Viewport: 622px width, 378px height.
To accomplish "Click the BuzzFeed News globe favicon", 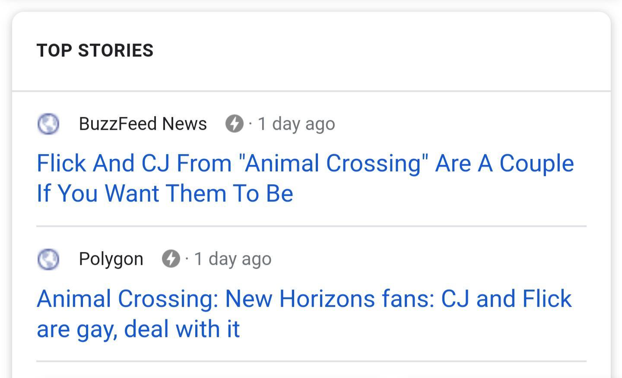I will pos(48,124).
